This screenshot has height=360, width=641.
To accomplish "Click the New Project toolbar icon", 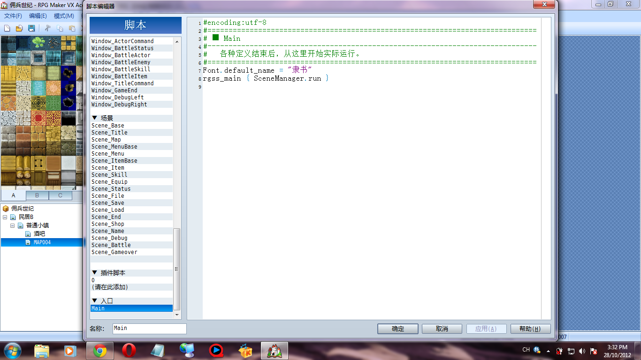I will pyautogui.click(x=8, y=28).
